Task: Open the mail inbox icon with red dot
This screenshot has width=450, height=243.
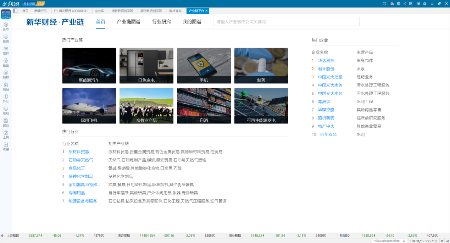Action: click(392, 4)
